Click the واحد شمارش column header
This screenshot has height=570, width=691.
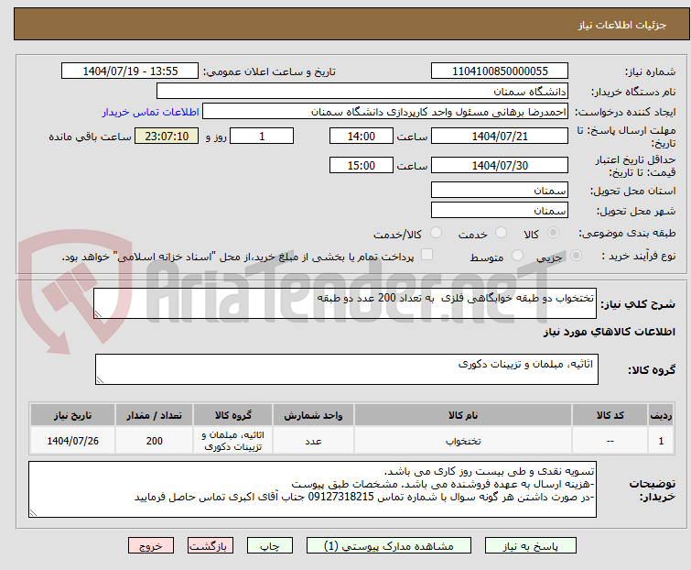pyautogui.click(x=313, y=415)
